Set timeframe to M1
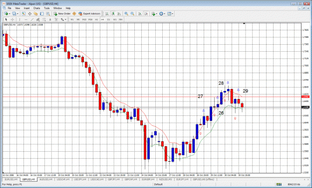The image size is (312, 188). tap(72, 19)
